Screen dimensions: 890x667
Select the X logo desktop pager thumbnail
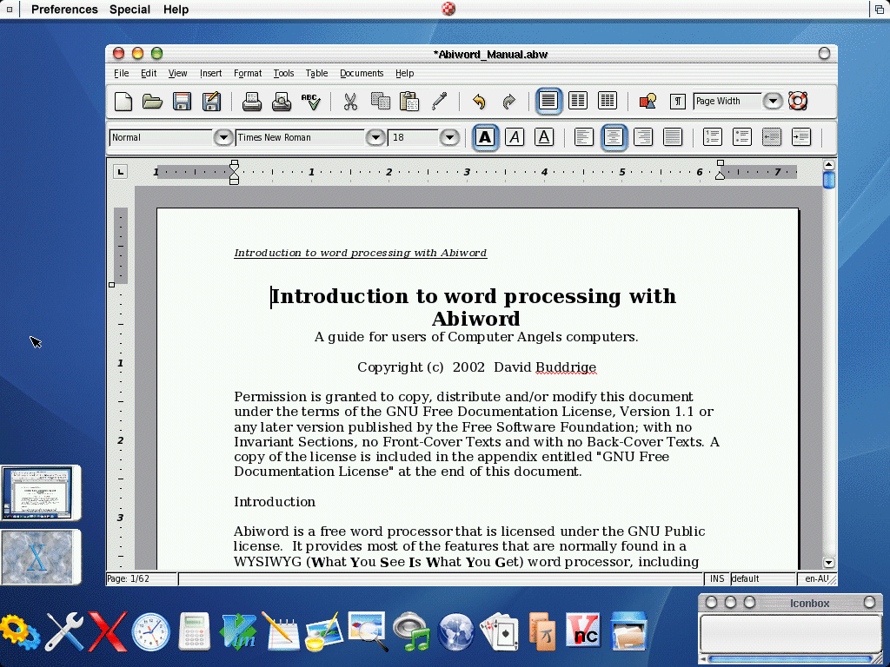38,557
